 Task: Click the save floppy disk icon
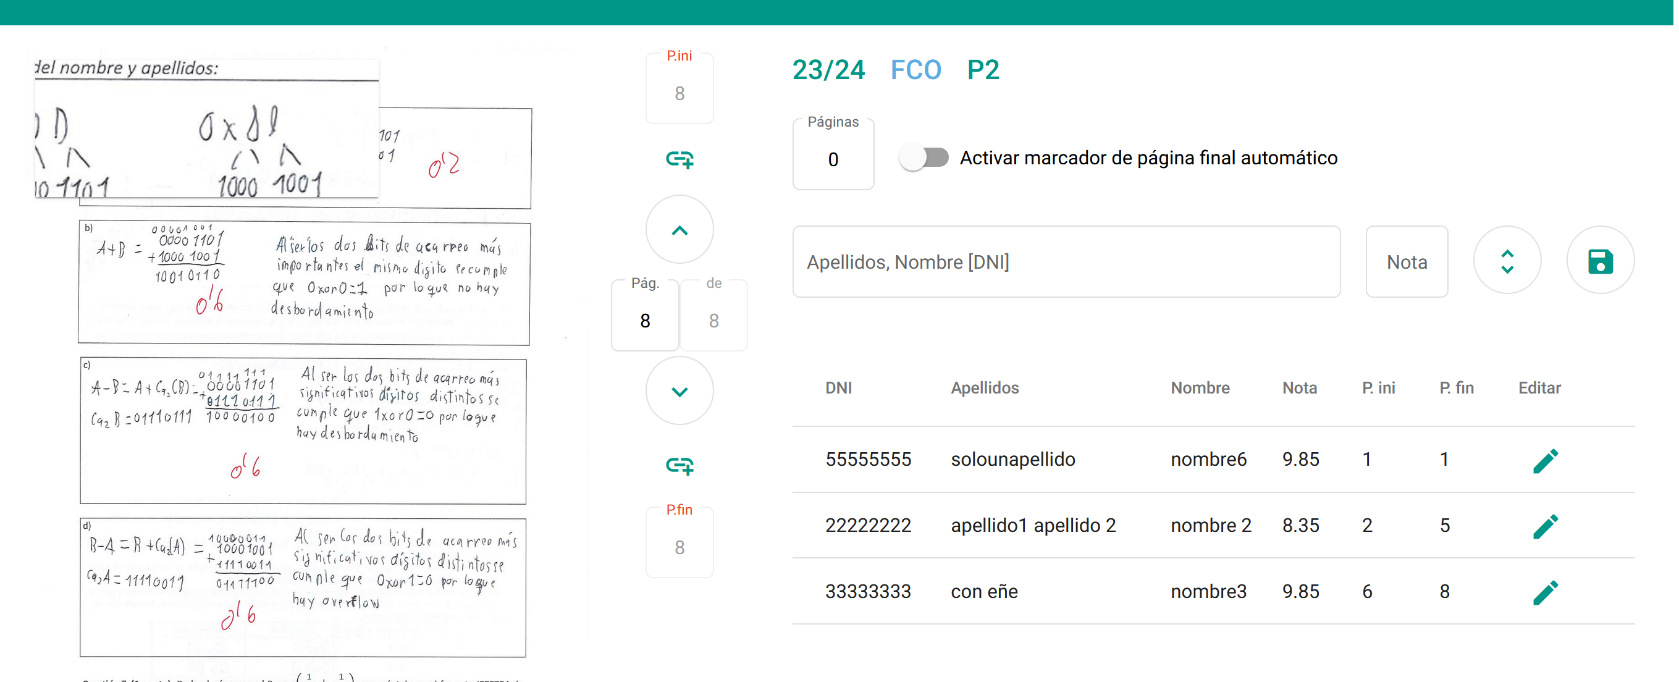(x=1600, y=261)
